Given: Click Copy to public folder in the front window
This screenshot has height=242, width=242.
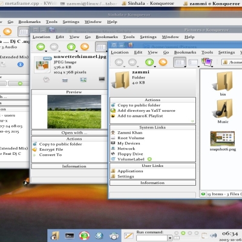Looking at the screenshot, I should (139, 105).
